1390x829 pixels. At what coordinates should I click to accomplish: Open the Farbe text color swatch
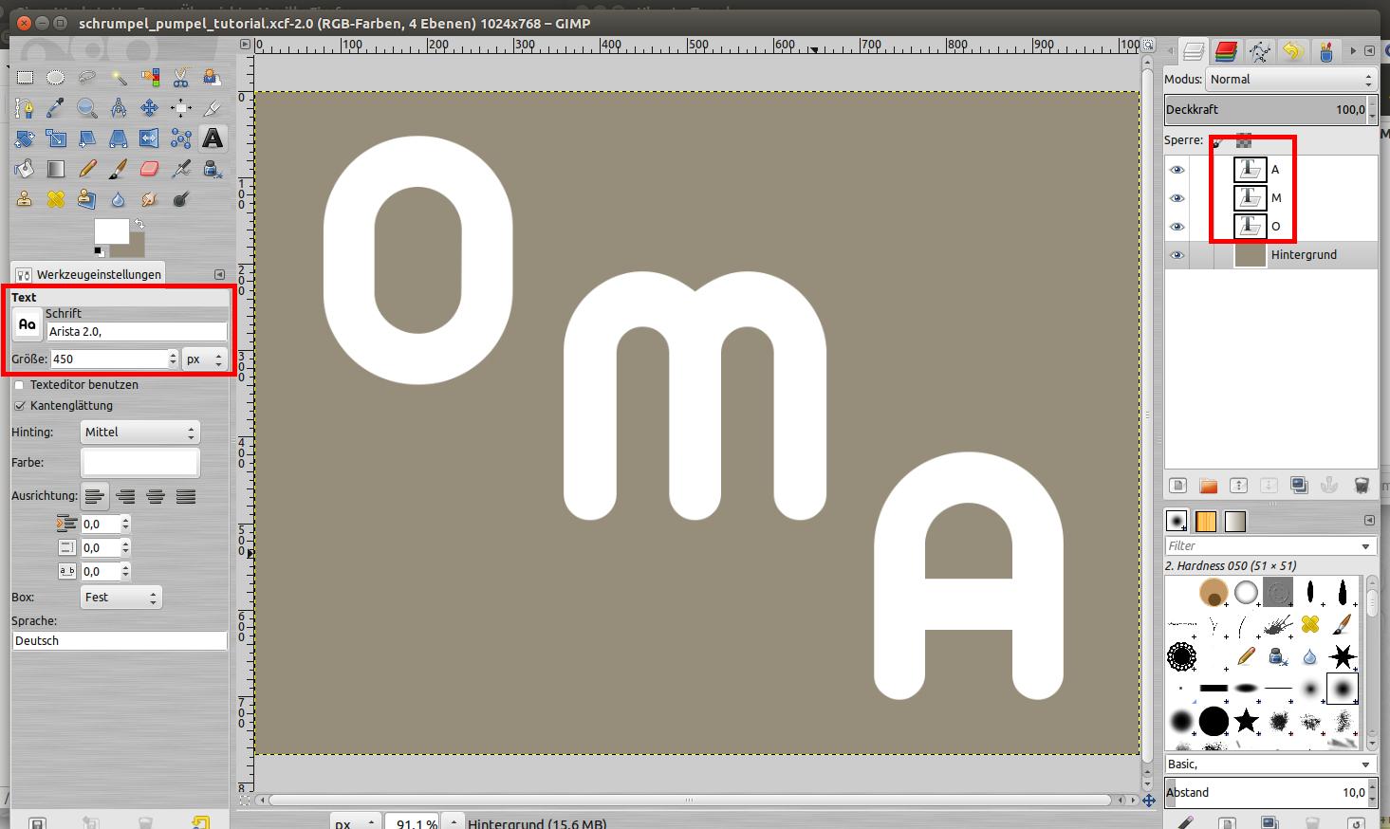point(140,463)
